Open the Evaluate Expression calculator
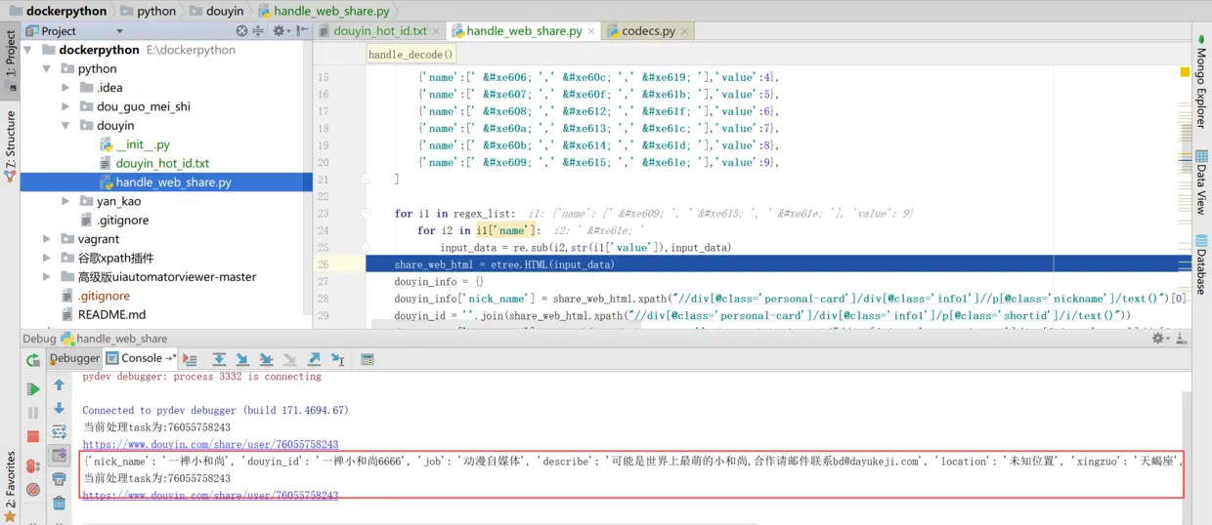The image size is (1212, 525). pos(368,359)
